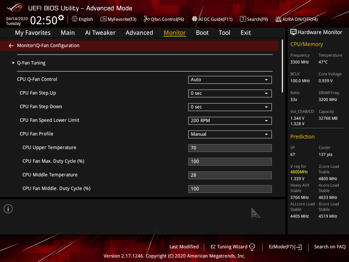
Task: Click the Search(F9) question mark icon
Action: pyautogui.click(x=243, y=19)
